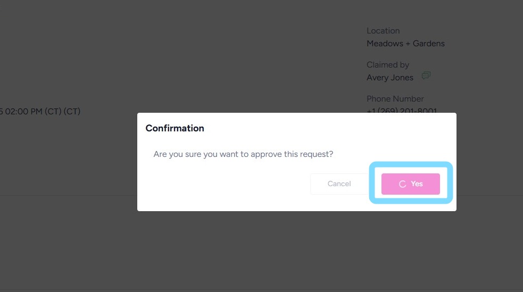Click the Confirmation dialog title
The height and width of the screenshot is (292, 523).
(x=175, y=128)
